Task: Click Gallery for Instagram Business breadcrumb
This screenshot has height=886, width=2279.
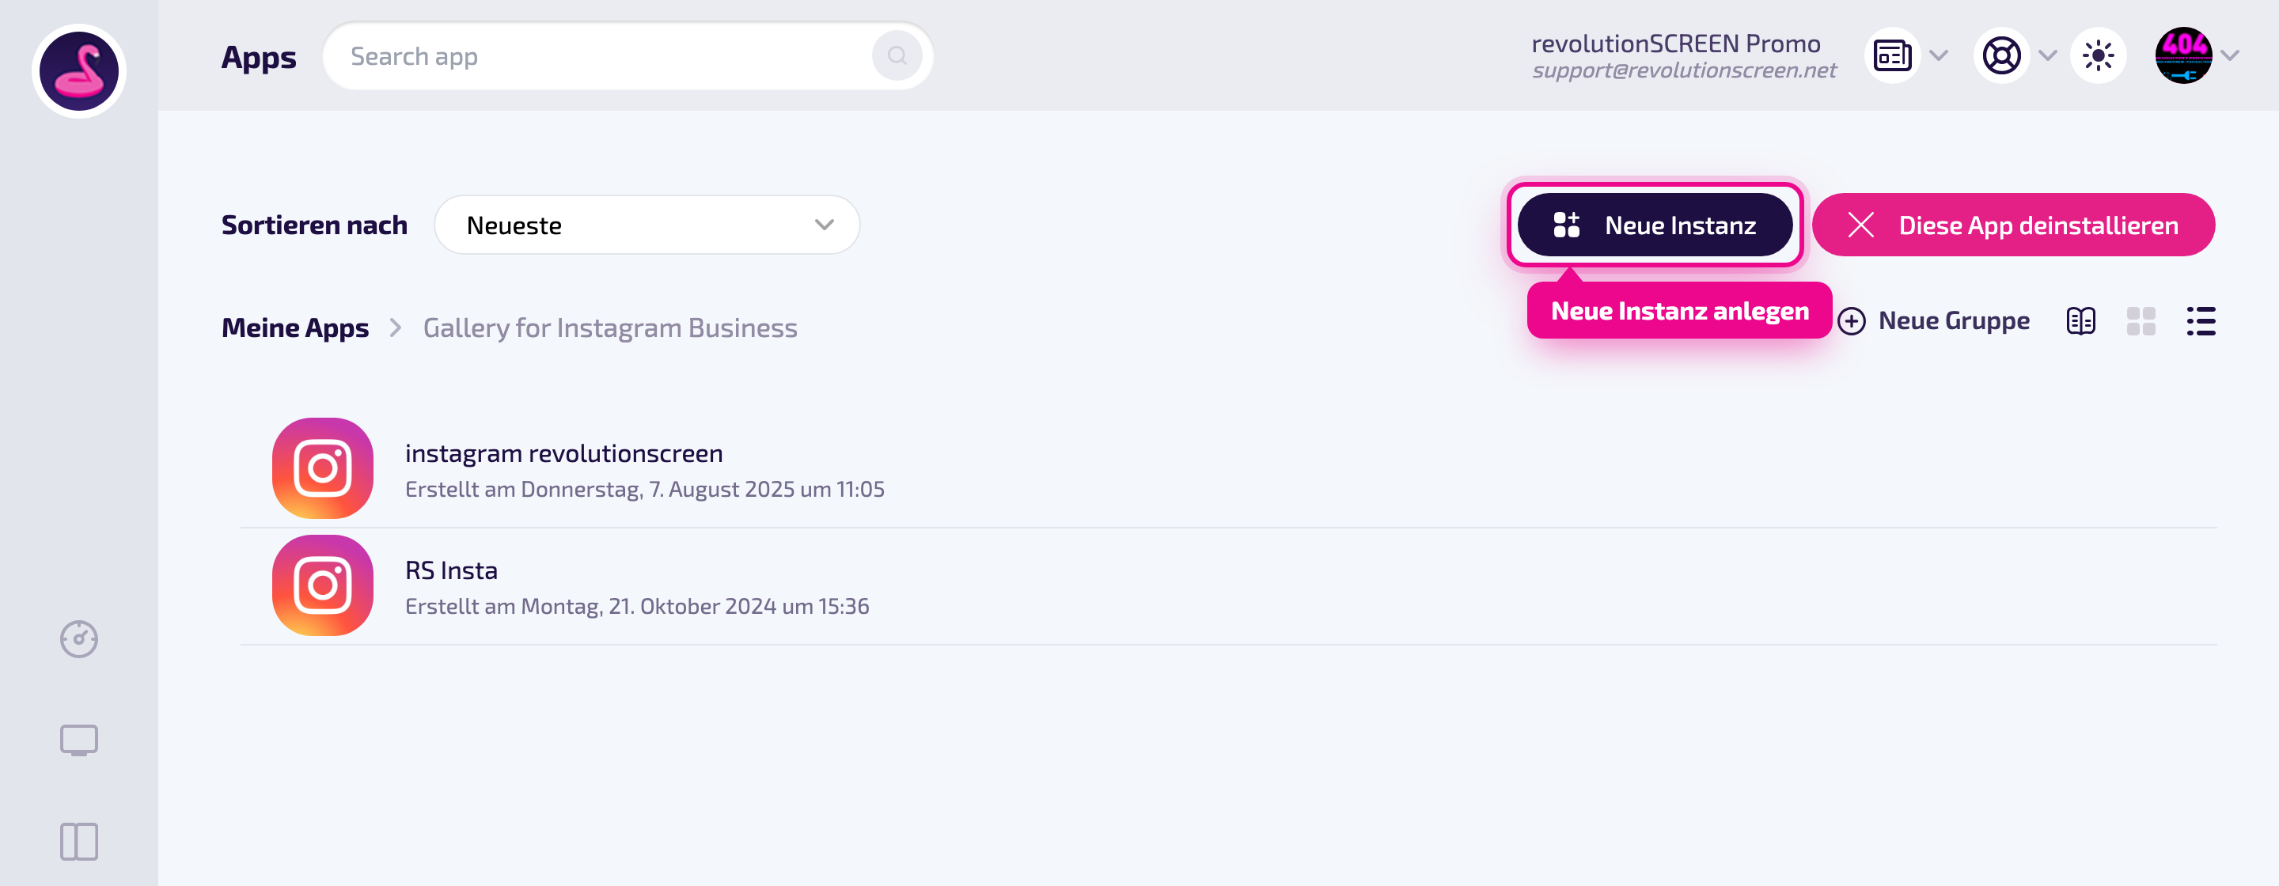Action: point(609,328)
